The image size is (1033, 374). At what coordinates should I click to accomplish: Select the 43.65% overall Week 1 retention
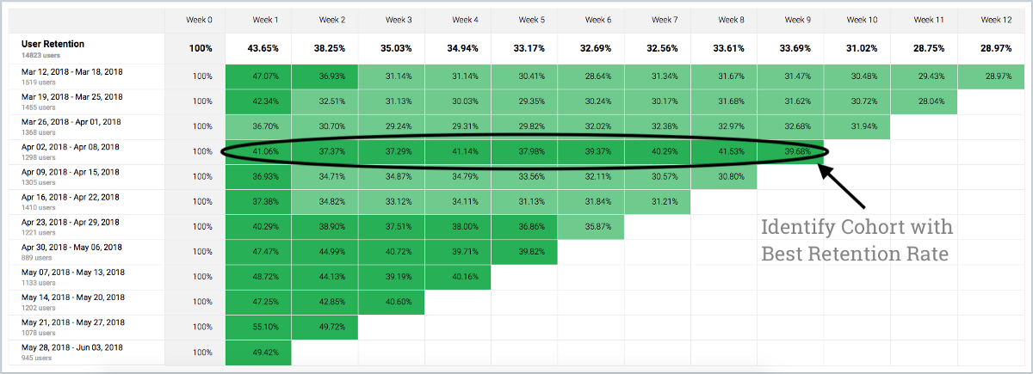(258, 48)
